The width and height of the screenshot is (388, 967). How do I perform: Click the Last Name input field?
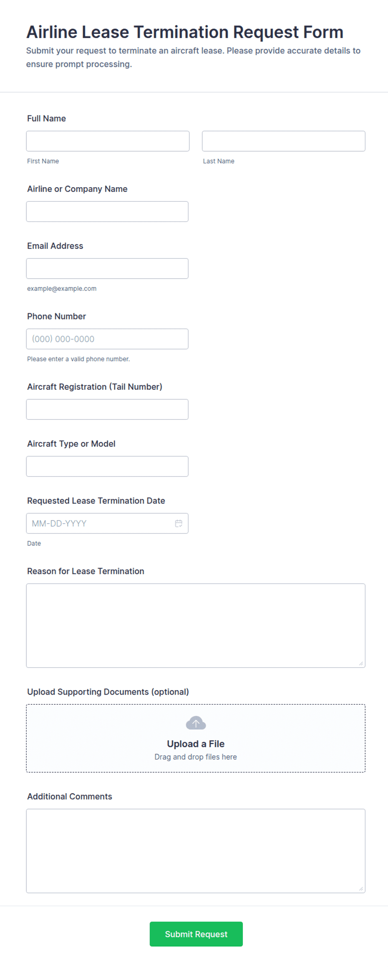click(x=284, y=141)
